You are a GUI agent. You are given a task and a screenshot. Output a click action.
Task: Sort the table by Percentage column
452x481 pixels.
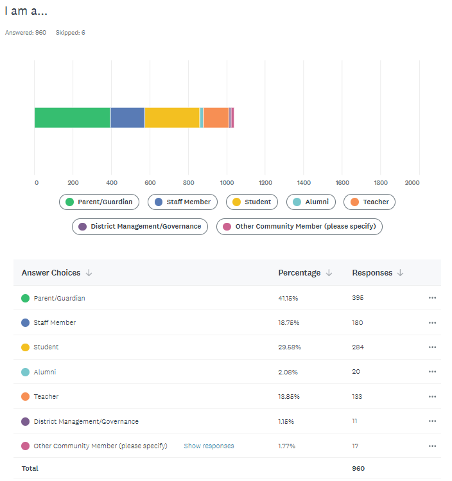[305, 273]
